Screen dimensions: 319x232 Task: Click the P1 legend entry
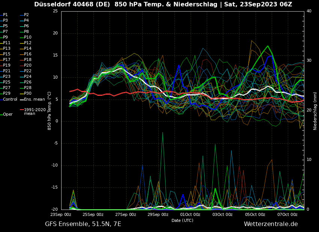[x=5, y=15]
